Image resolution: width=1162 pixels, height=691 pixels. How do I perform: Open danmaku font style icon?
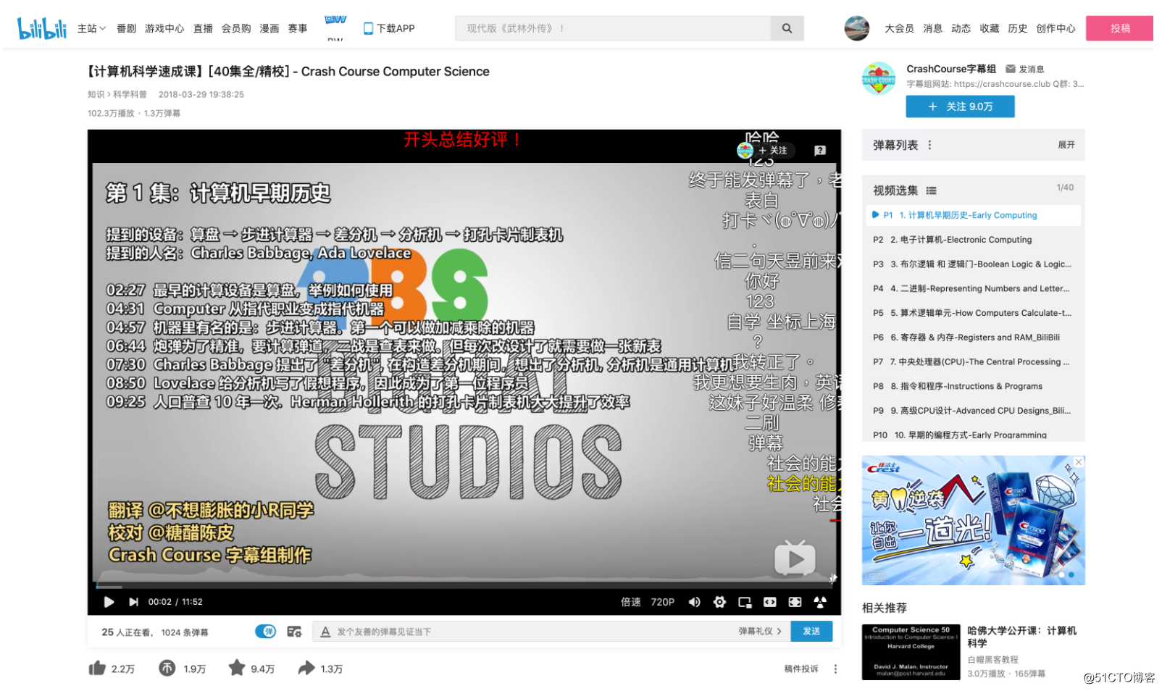pyautogui.click(x=325, y=632)
